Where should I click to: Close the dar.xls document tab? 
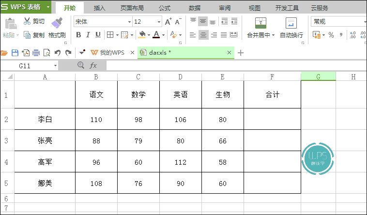click(x=229, y=53)
